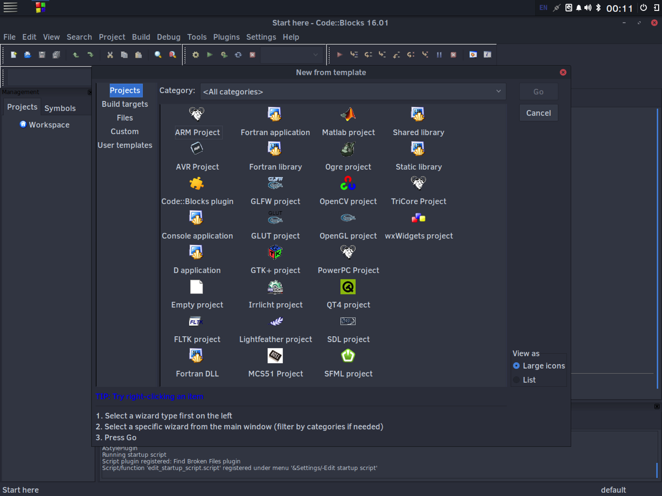Open the Plugins menu
This screenshot has width=662, height=496.
click(227, 37)
